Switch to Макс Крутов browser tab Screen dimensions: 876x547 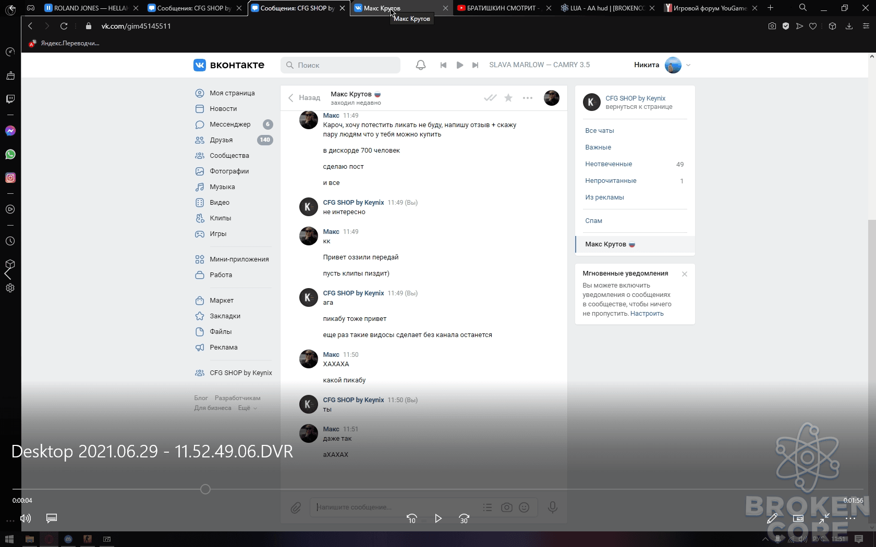pos(400,8)
